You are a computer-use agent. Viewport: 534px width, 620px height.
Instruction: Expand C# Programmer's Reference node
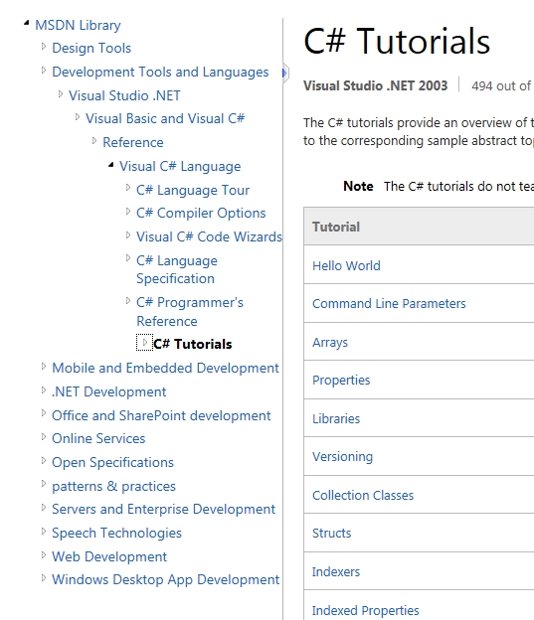coord(128,300)
